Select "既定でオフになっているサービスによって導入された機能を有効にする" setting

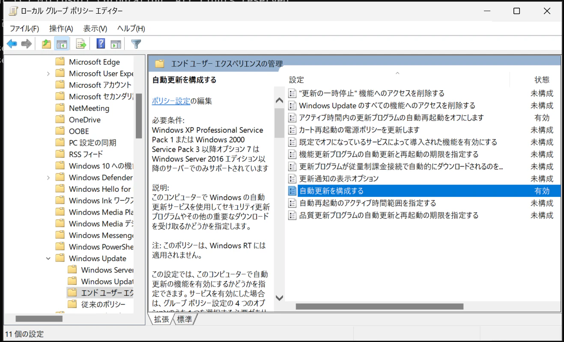point(398,142)
